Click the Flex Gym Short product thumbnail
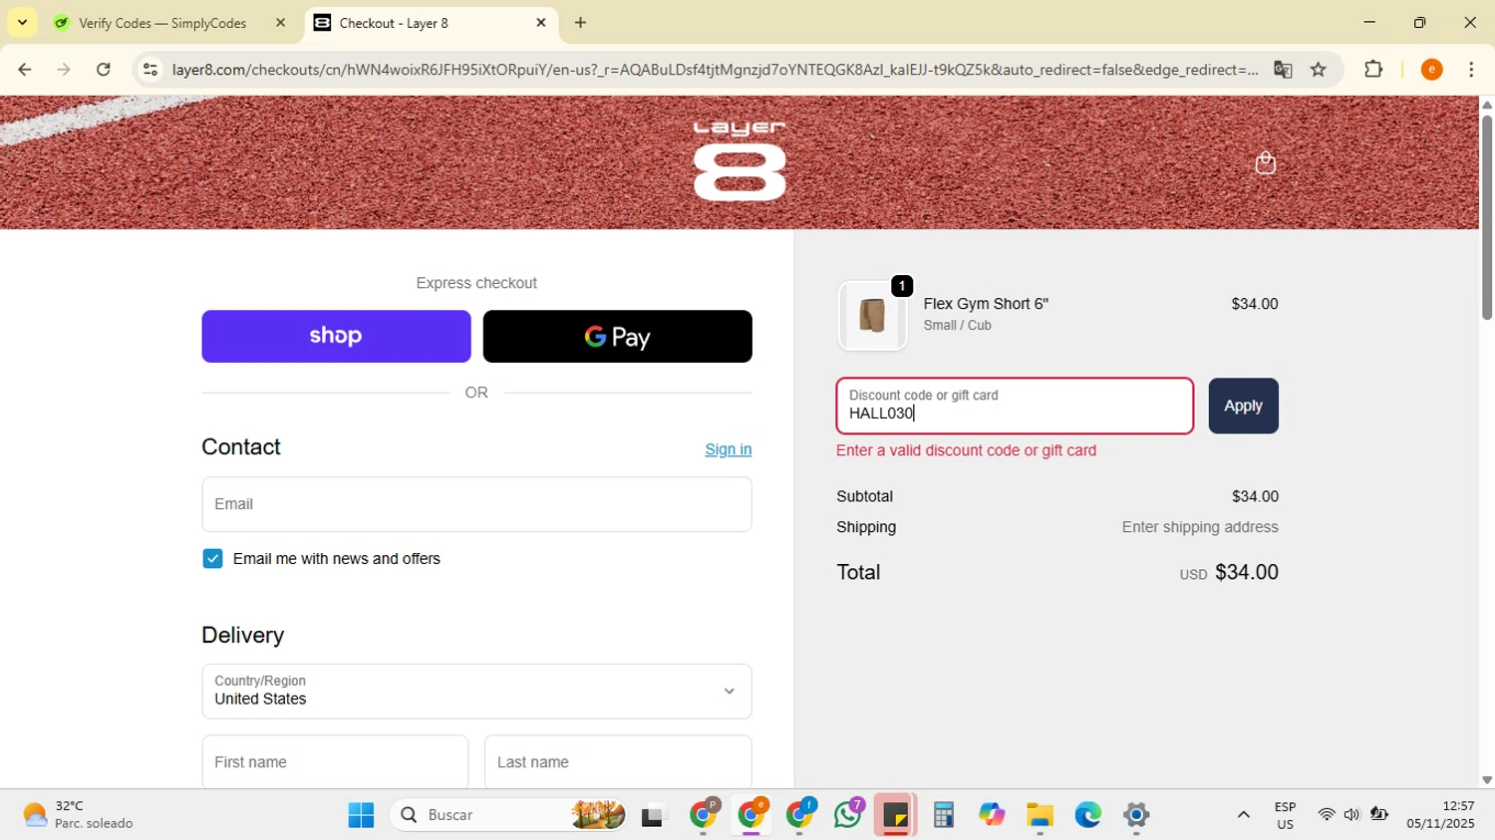This screenshot has width=1495, height=840. coord(872,316)
